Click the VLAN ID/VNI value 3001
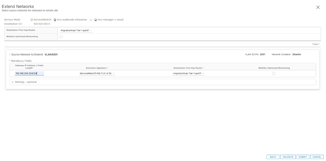Screen dimensions: 326x161 [262, 55]
